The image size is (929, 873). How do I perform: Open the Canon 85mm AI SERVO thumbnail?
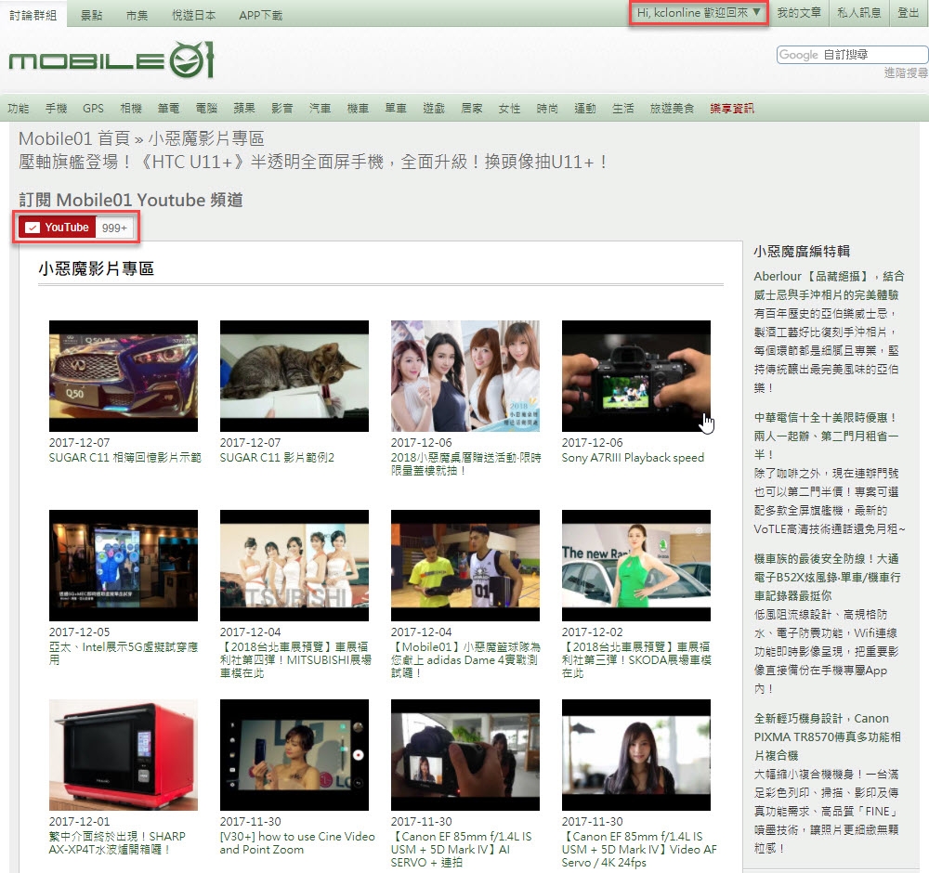point(465,755)
